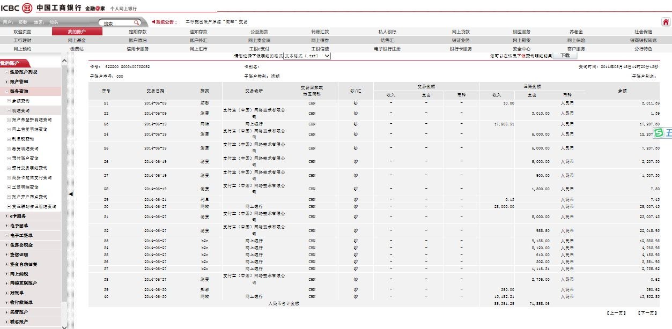Click the magnifier icon in the search box
This screenshot has width=672, height=329.
point(137,23)
